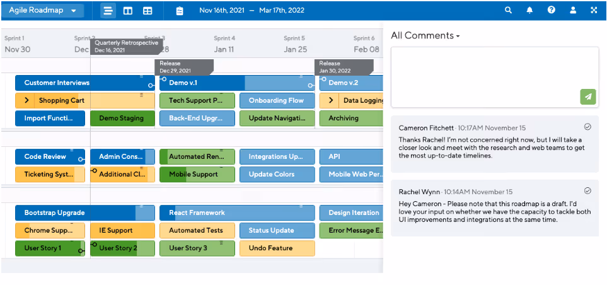Select the Error Message item

351,230
